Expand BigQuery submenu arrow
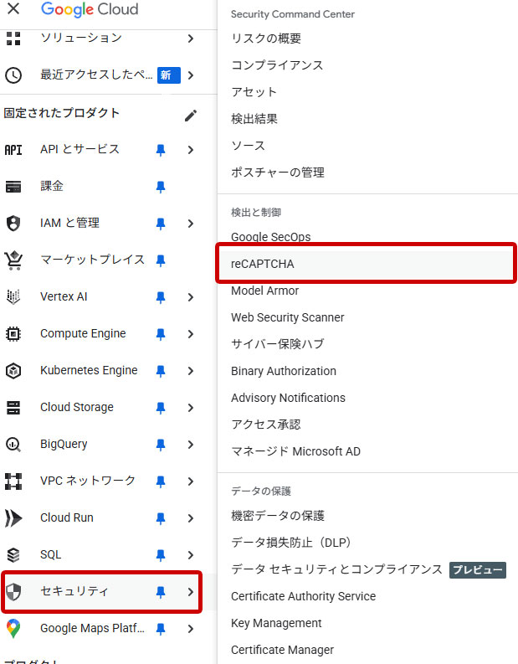The image size is (518, 664). [191, 445]
